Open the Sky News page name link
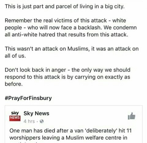 36,113
